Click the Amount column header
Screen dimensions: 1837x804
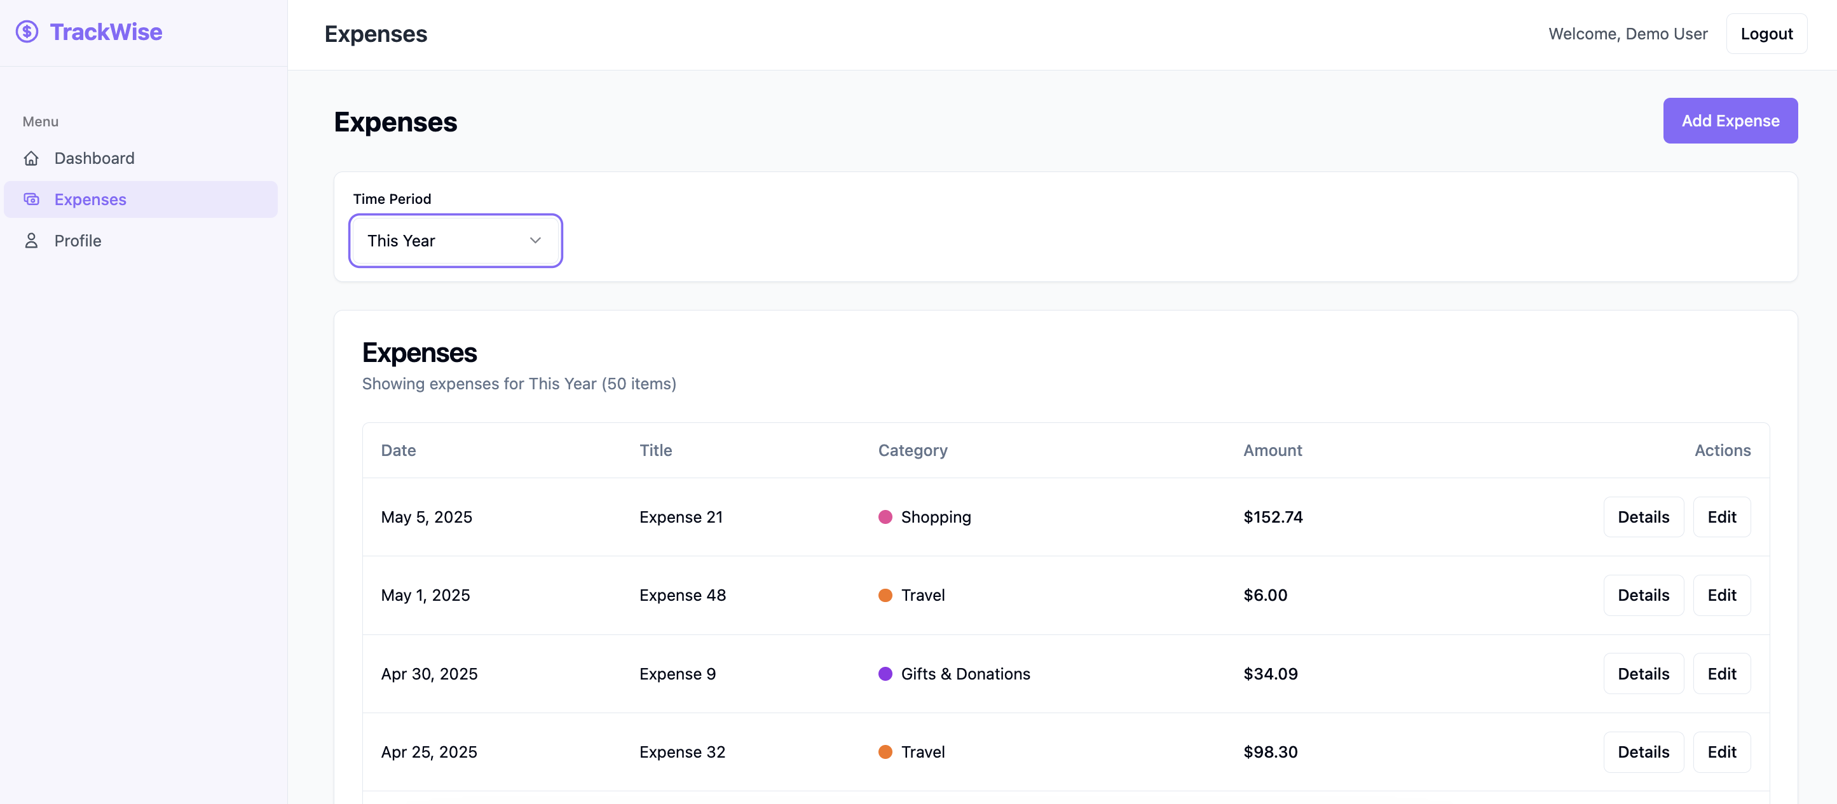[x=1272, y=450]
